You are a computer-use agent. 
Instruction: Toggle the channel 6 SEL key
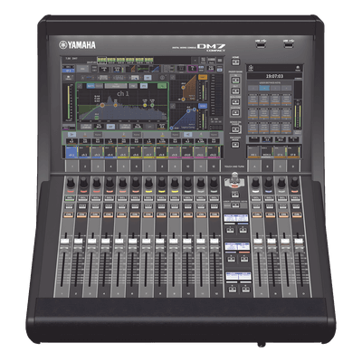[135, 198]
